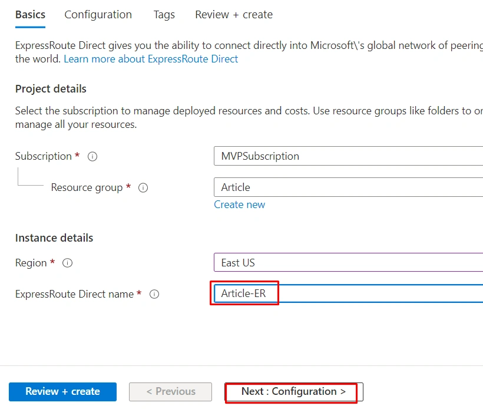This screenshot has width=483, height=409.
Task: Open the Subscription dropdown showing MVPSubscription
Action: pos(348,156)
